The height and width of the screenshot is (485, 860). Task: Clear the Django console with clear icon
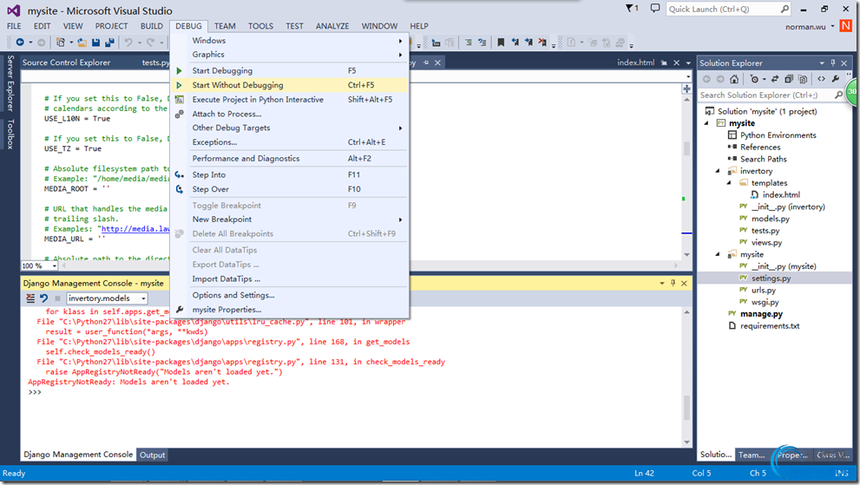[30, 298]
